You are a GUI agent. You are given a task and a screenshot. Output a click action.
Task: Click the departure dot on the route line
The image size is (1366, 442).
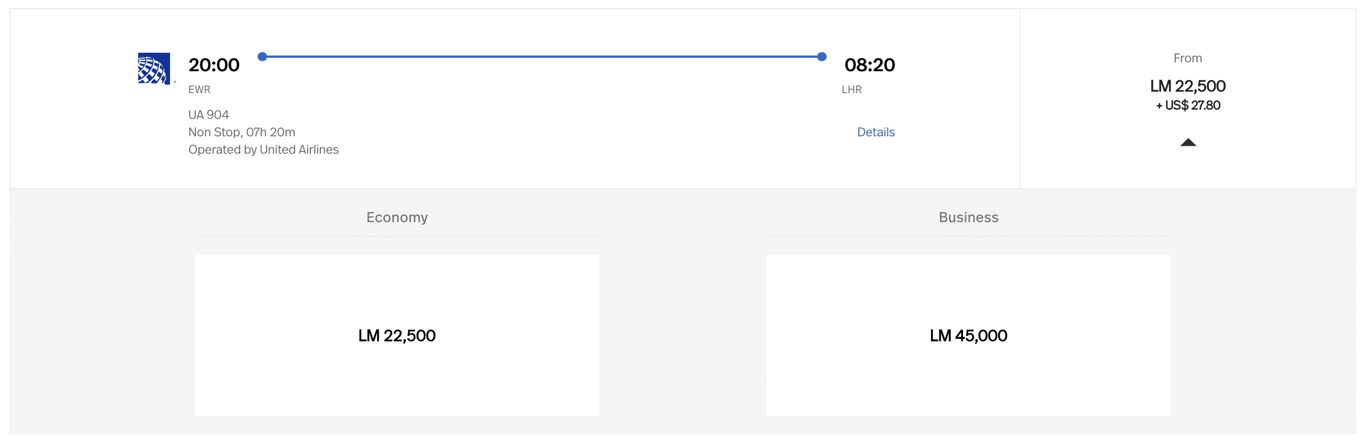pyautogui.click(x=262, y=57)
